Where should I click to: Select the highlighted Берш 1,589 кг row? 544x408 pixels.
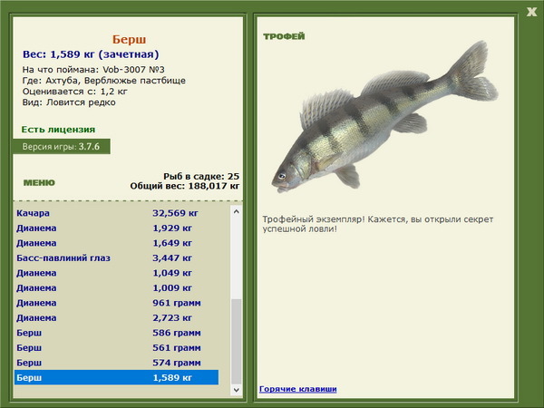click(x=117, y=377)
